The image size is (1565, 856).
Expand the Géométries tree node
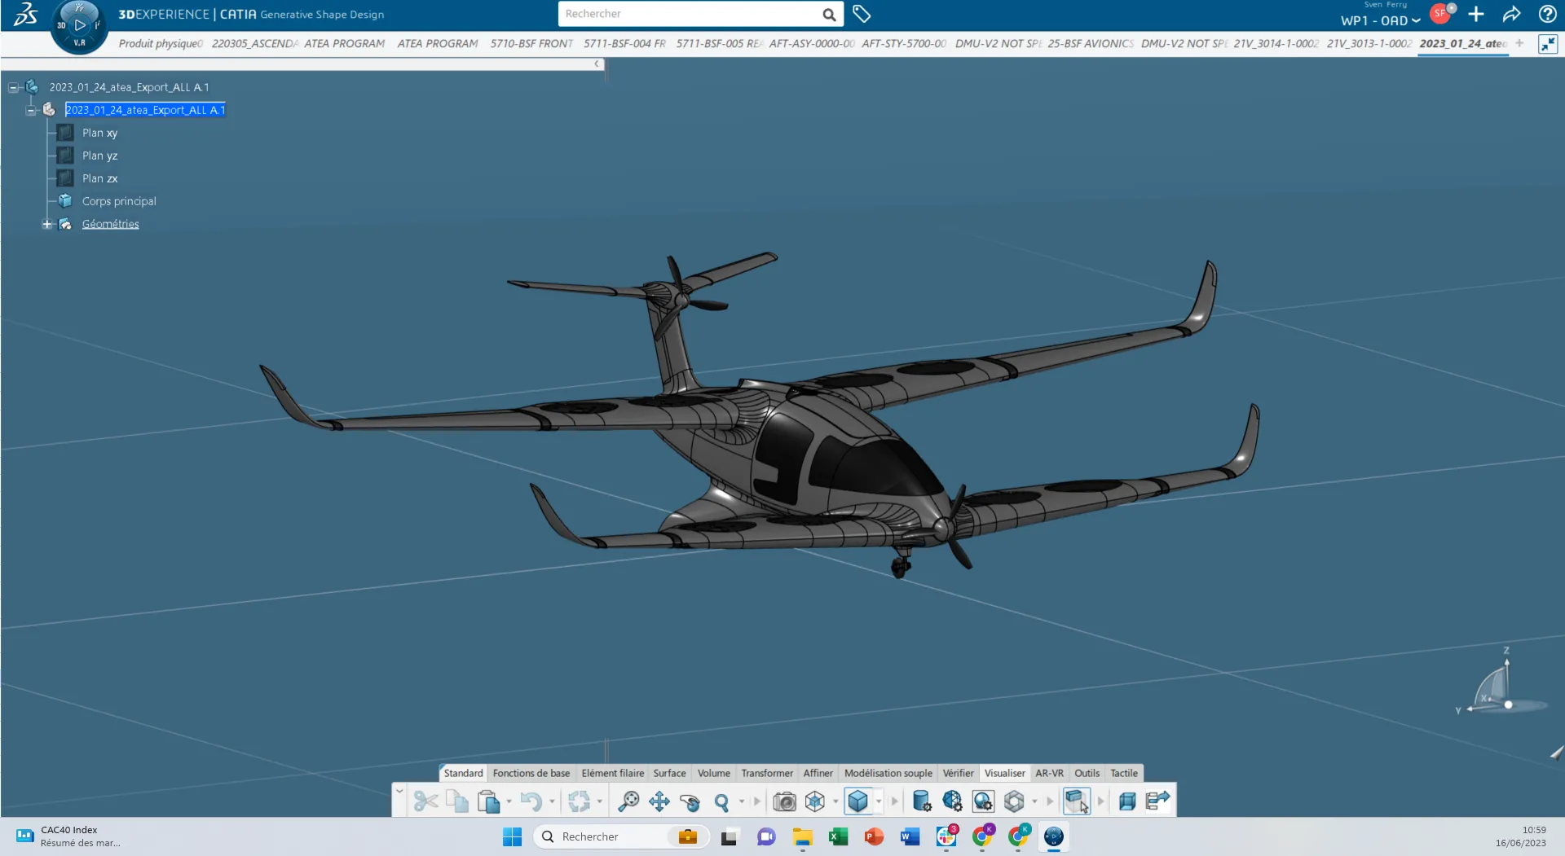tap(47, 224)
